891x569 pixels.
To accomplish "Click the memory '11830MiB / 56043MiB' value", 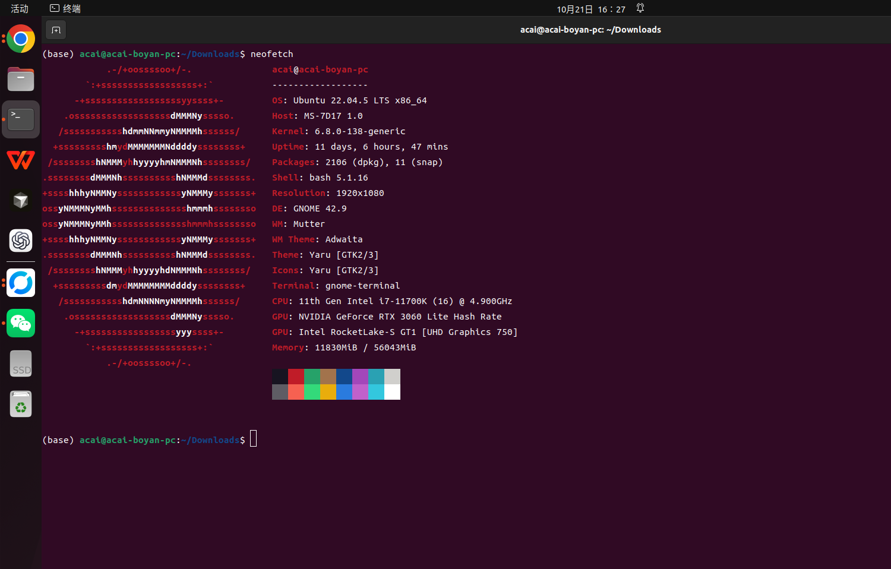I will (365, 347).
